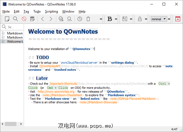Expand overflow chevron next to bold icon
Image resolution: width=183 pixels, height=132 pixels.
pyautogui.click(x=116, y=19)
